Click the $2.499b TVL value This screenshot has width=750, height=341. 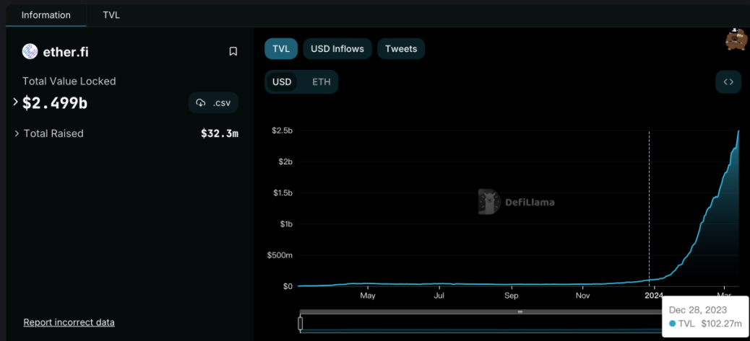pos(54,103)
